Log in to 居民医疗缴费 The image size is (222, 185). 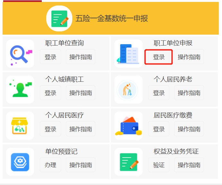click(159, 129)
